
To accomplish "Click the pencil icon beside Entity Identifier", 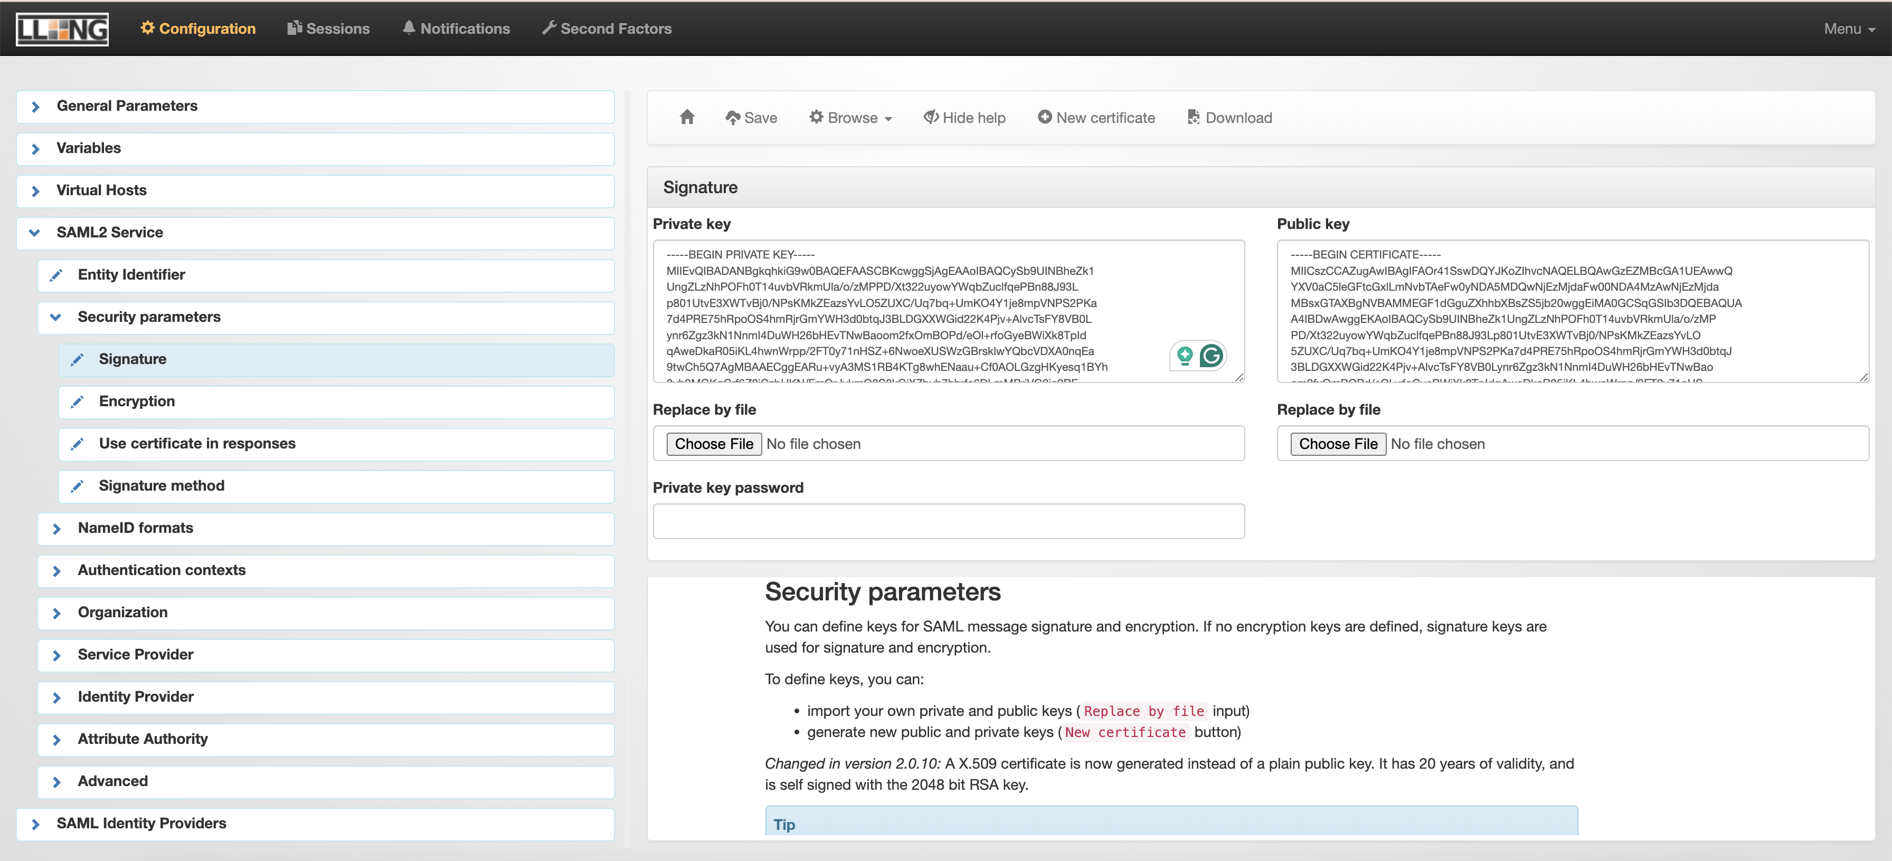I will (56, 275).
